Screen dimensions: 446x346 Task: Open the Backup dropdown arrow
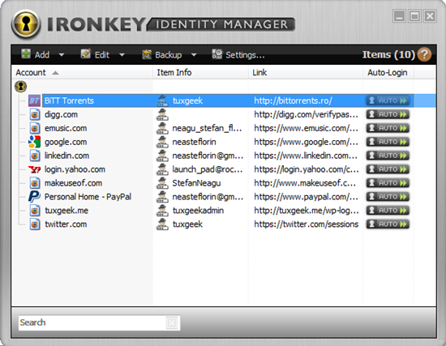pos(194,55)
